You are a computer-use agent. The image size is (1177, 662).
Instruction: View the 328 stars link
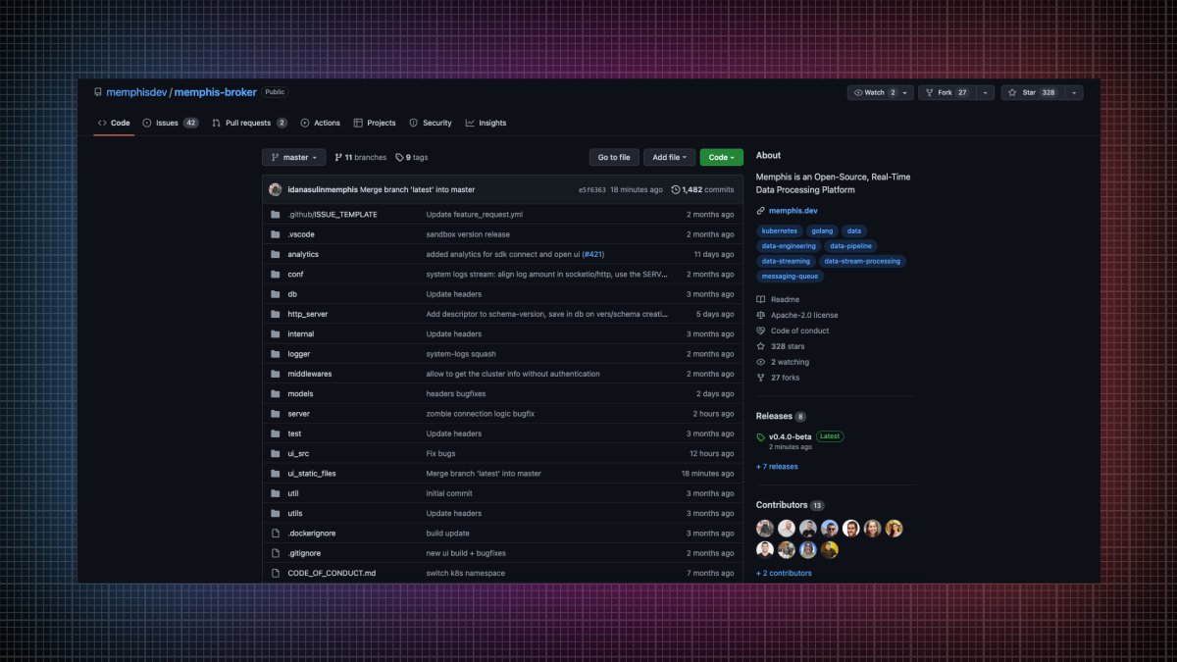coord(781,346)
